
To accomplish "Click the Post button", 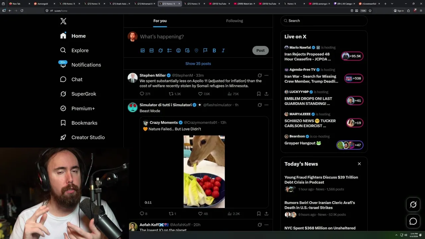I will click(x=260, y=50).
